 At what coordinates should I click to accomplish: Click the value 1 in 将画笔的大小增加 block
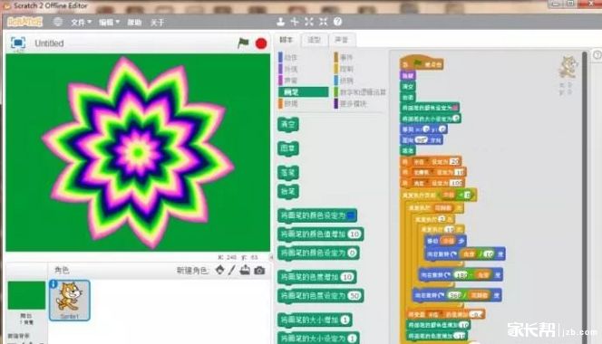[345, 320]
